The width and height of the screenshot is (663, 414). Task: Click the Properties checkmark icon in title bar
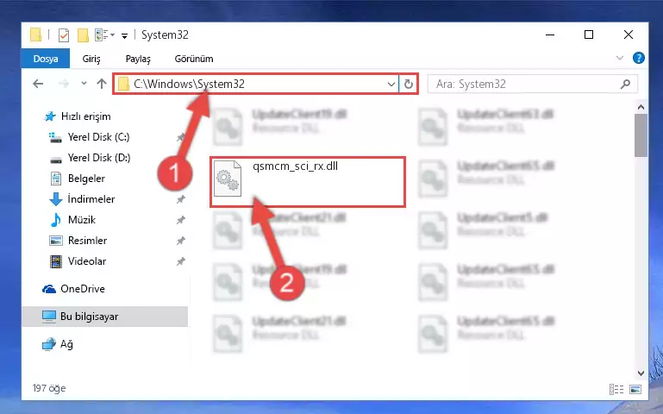[x=64, y=35]
